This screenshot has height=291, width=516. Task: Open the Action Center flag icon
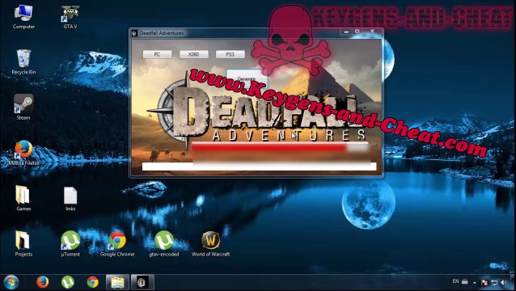pyautogui.click(x=484, y=282)
